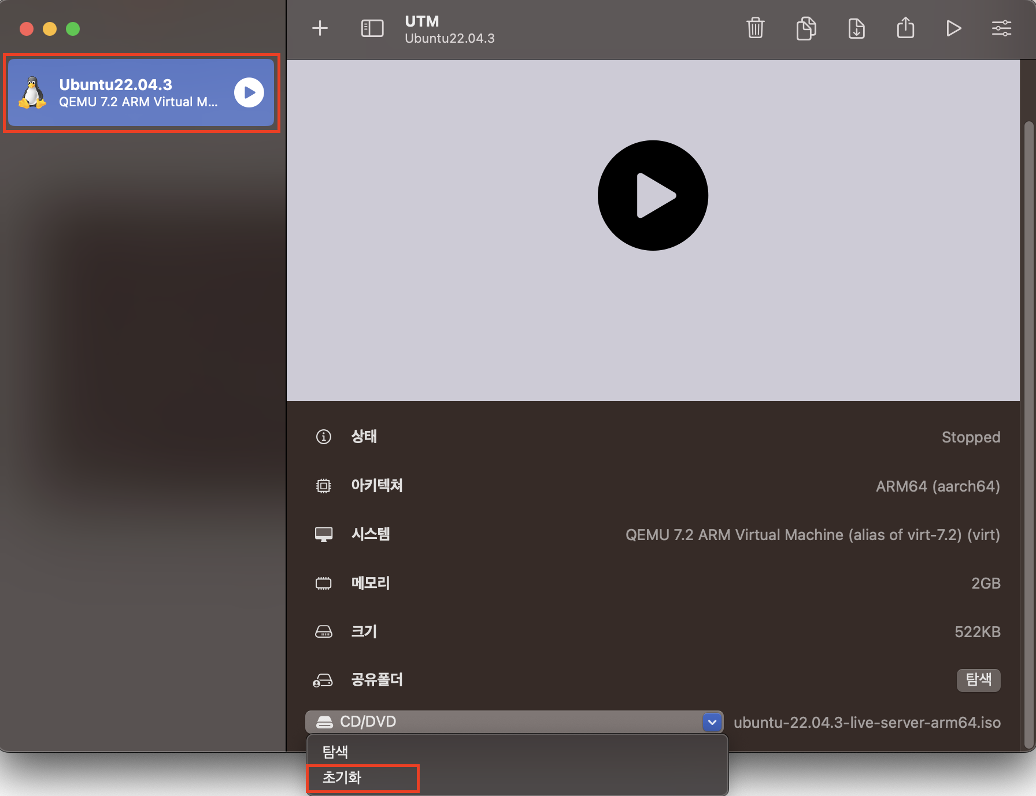Start Ubuntu22.04.3 via sidebar play button
This screenshot has height=796, width=1036.
pyautogui.click(x=249, y=92)
